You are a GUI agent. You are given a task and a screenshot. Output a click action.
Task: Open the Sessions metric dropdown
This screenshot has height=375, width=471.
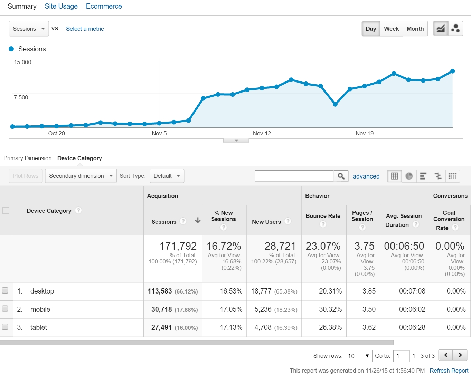pos(29,29)
